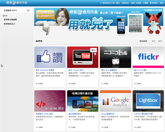Open the 相簿幻燈片產生器 app image
This screenshot has height=132, width=165.
(x=82, y=101)
